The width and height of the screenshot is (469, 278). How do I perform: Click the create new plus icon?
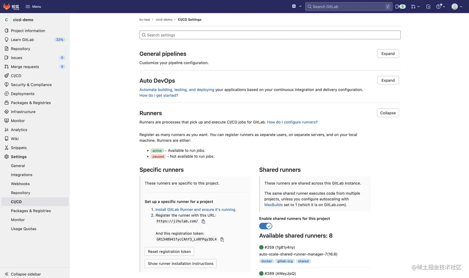point(294,6)
